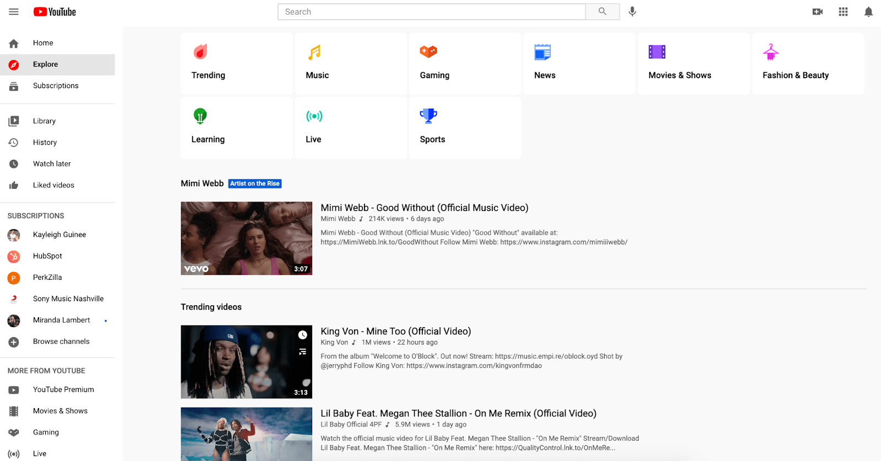Click the Kayleigh Guinee channel avatar
Image resolution: width=881 pixels, height=461 pixels.
coord(14,235)
